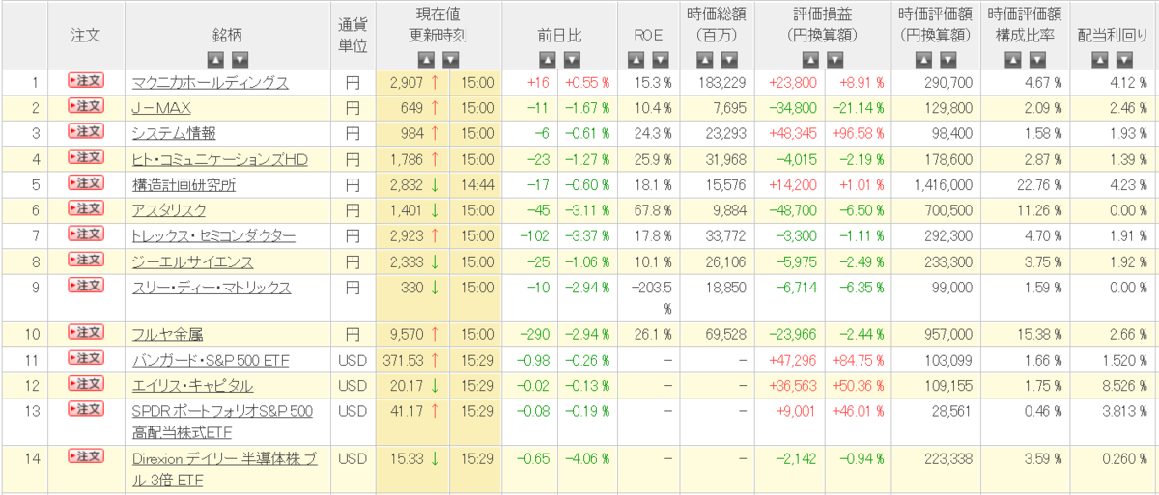Open J-MAX stock link
The width and height of the screenshot is (1159, 495).
click(159, 108)
